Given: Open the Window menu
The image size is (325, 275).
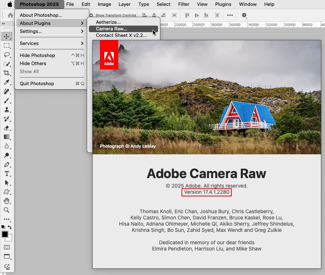Looking at the screenshot, I should (248, 4).
